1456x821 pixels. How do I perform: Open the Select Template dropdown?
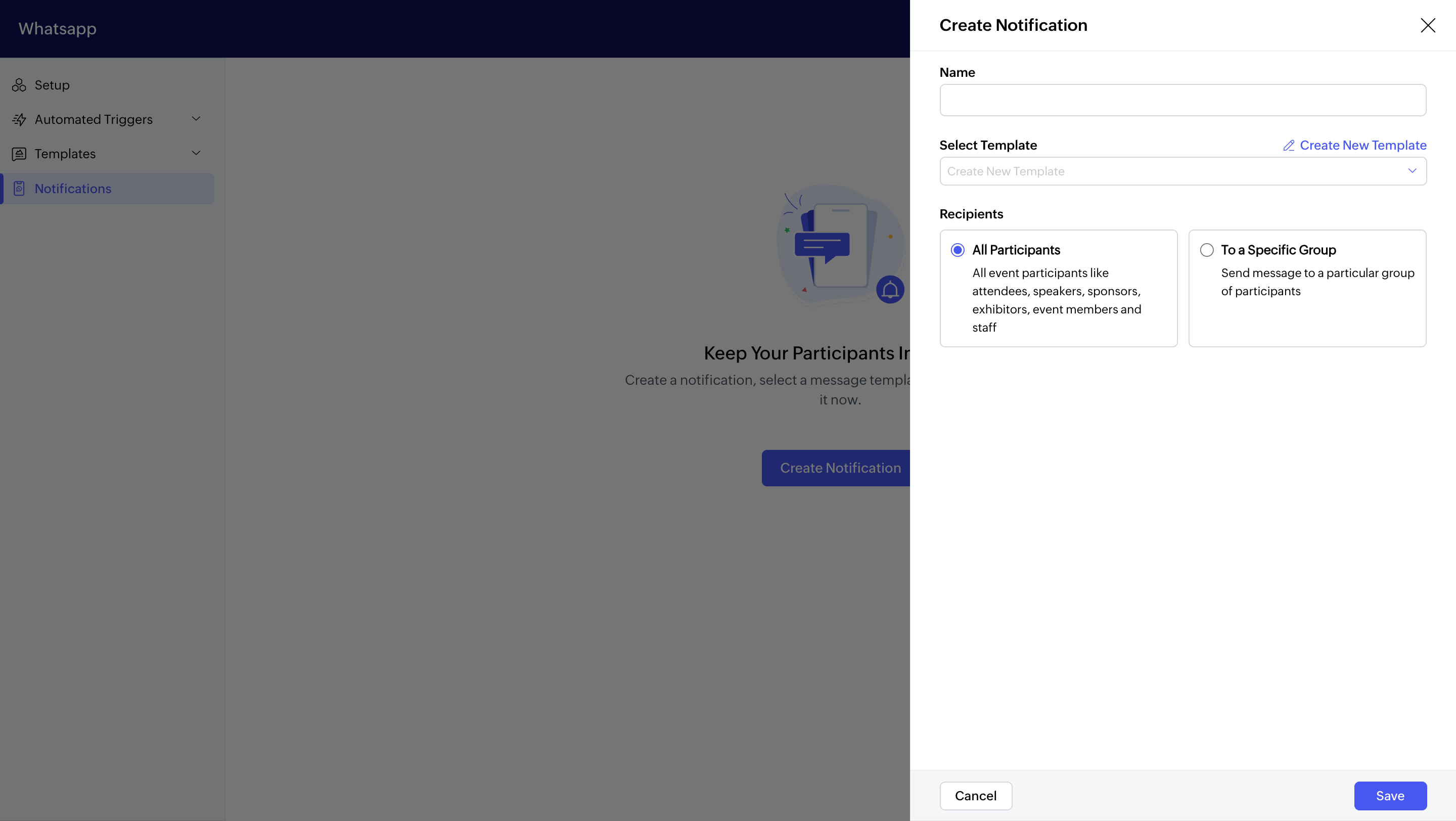point(1182,171)
